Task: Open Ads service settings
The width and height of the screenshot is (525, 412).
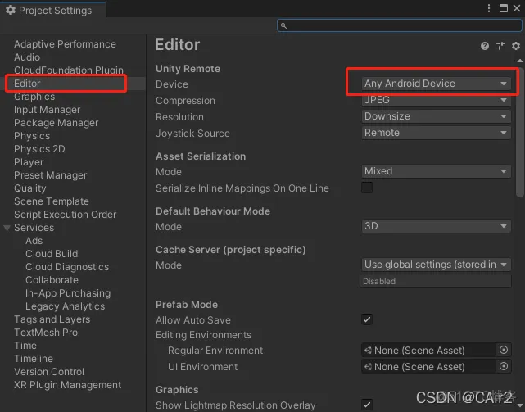Action: (x=34, y=241)
